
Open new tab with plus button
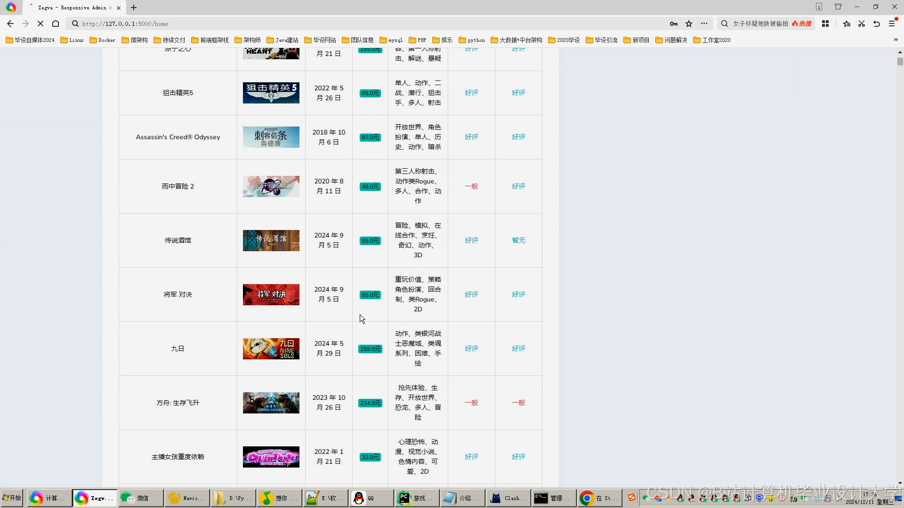134,8
